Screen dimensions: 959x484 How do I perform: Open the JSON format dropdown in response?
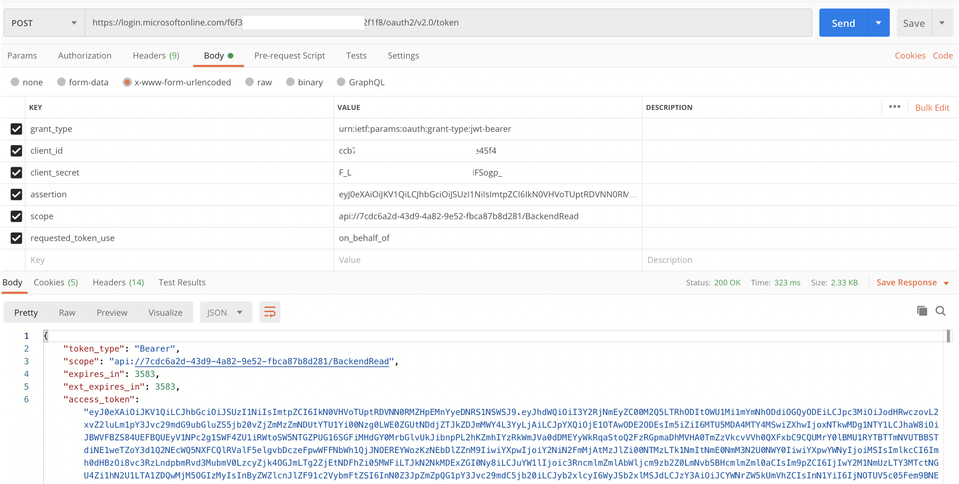pos(225,312)
